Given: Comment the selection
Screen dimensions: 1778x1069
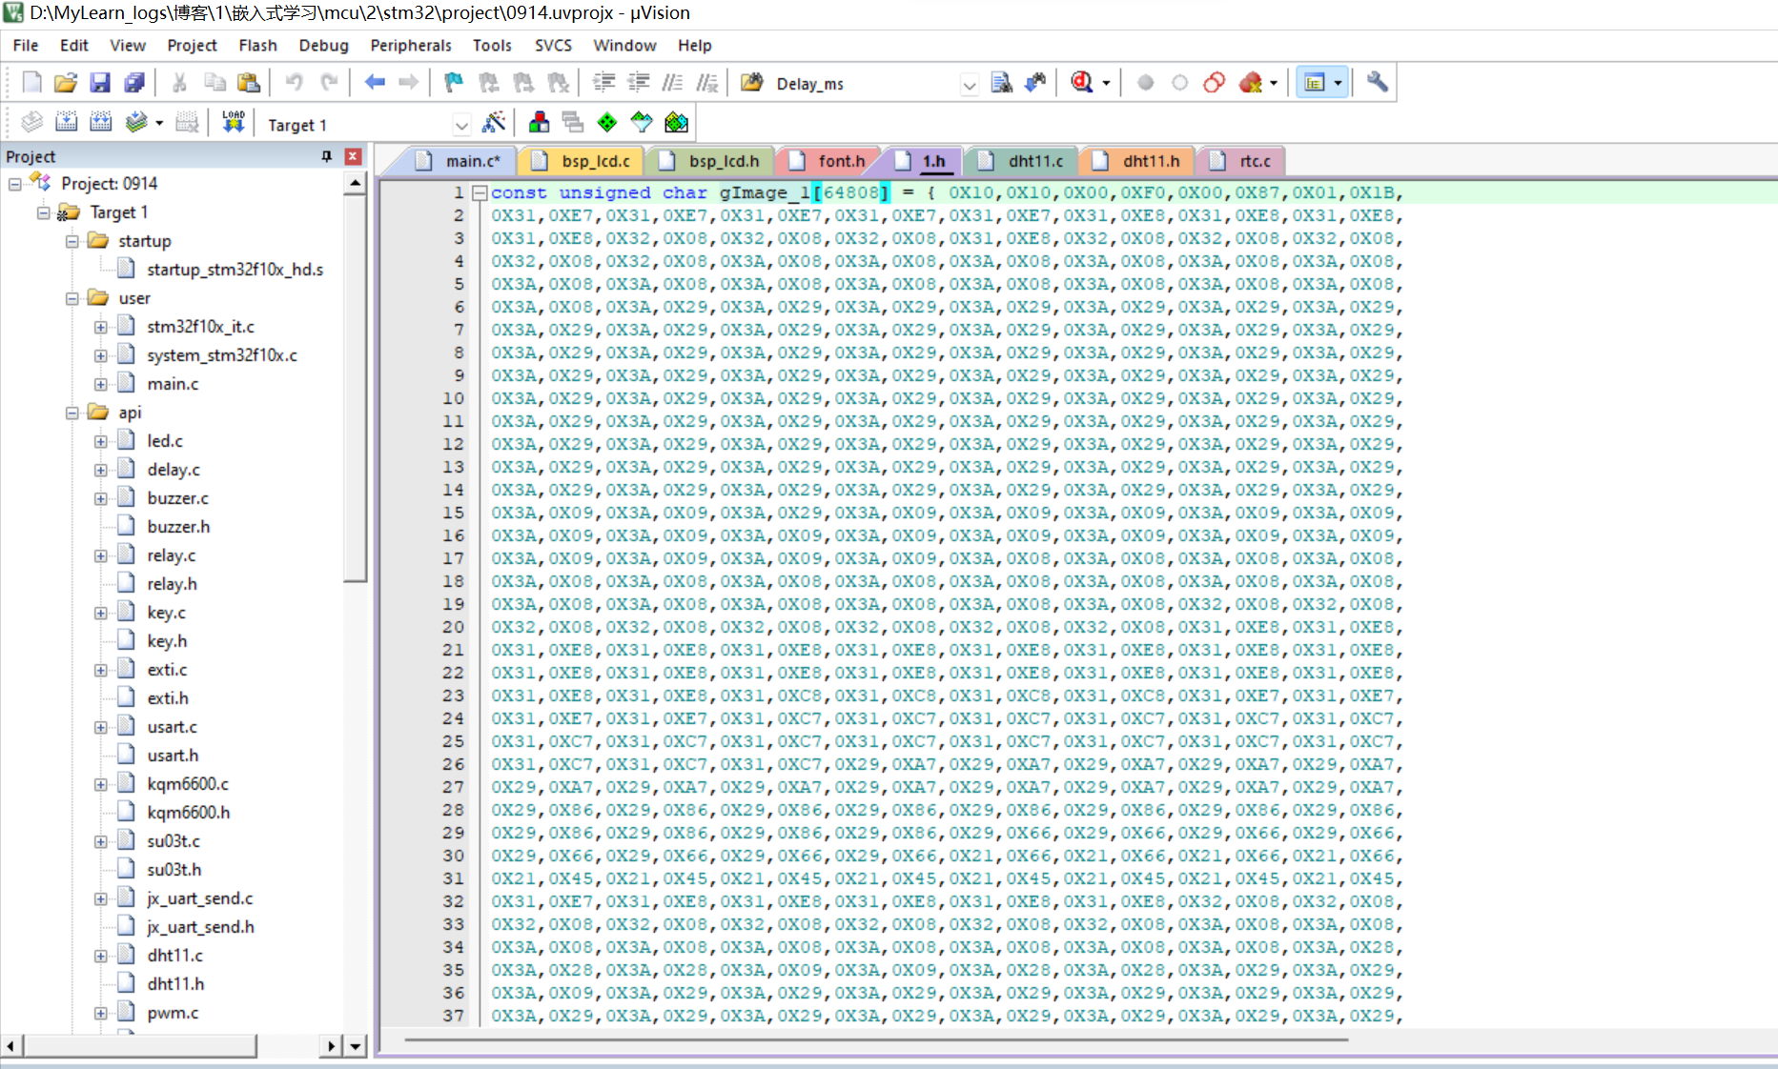Looking at the screenshot, I should pos(672,83).
